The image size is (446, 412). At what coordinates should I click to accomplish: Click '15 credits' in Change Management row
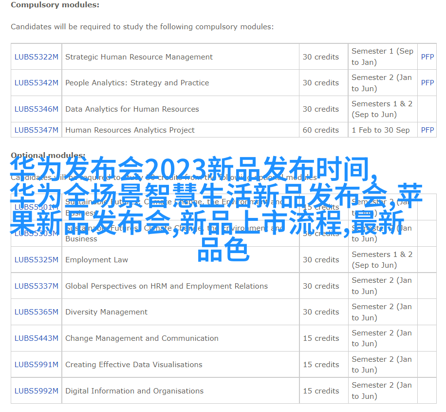pos(321,338)
